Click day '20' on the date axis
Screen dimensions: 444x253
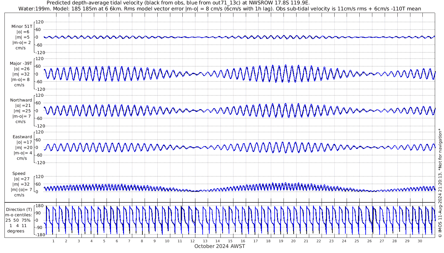click(x=293, y=241)
